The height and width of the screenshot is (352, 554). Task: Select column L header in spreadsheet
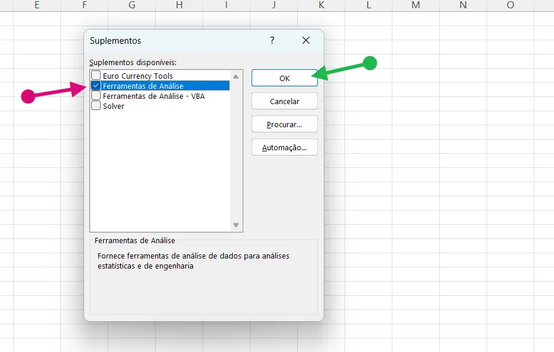pos(369,5)
